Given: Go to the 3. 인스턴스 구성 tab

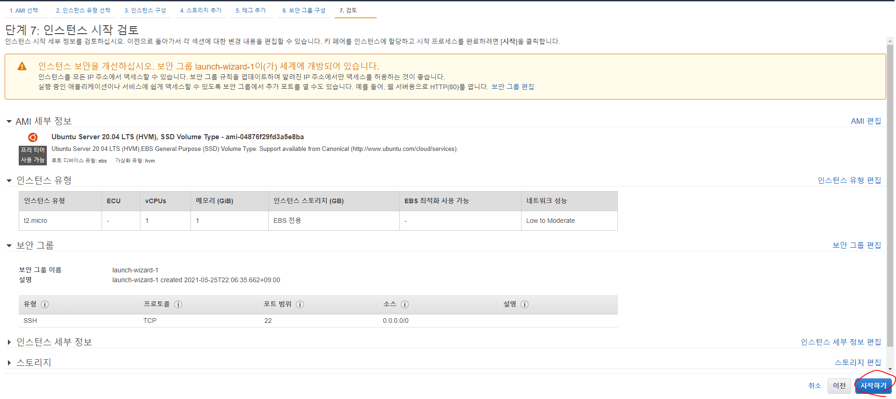Looking at the screenshot, I should tap(145, 10).
